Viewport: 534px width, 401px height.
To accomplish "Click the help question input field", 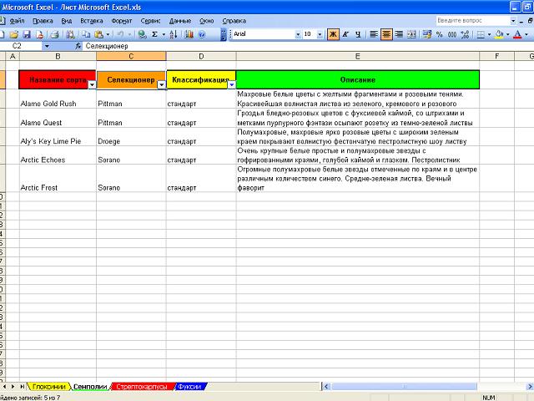I will (471, 19).
